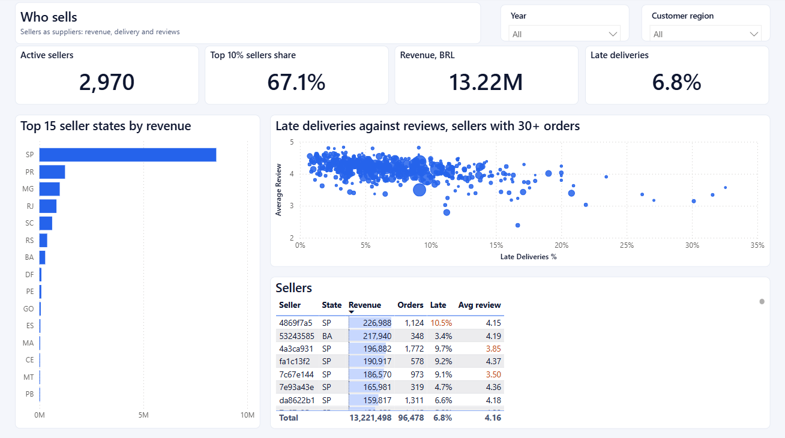Screen dimensions: 785x438
Task: Click the GO state axis label
Action: pos(29,309)
